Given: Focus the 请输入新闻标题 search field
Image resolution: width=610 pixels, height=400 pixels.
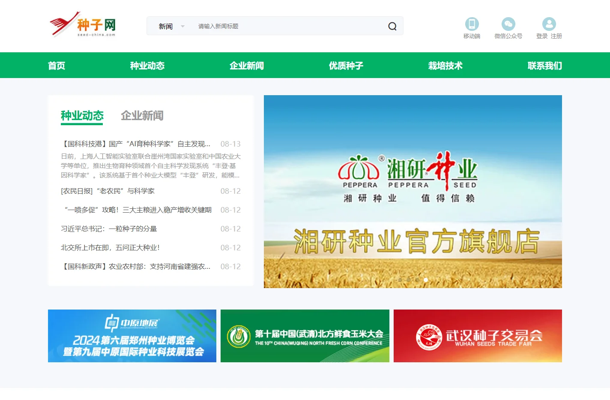Looking at the screenshot, I should [x=289, y=26].
